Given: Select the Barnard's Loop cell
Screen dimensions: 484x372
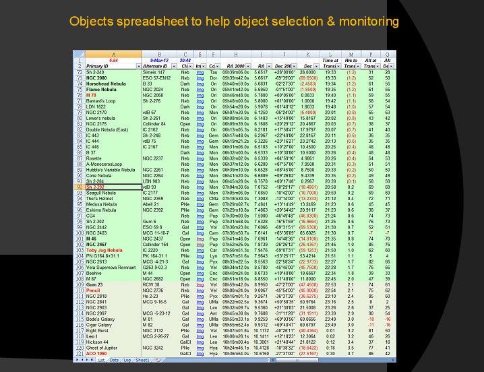Looking at the screenshot, I should point(113,101).
